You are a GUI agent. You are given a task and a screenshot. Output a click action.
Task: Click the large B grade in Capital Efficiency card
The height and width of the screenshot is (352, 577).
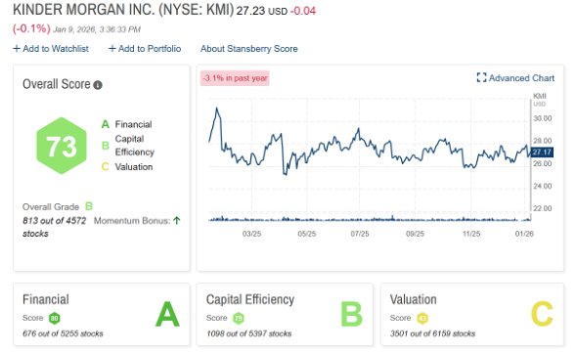click(x=351, y=315)
